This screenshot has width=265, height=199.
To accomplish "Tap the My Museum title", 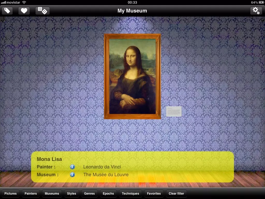I will (x=132, y=11).
